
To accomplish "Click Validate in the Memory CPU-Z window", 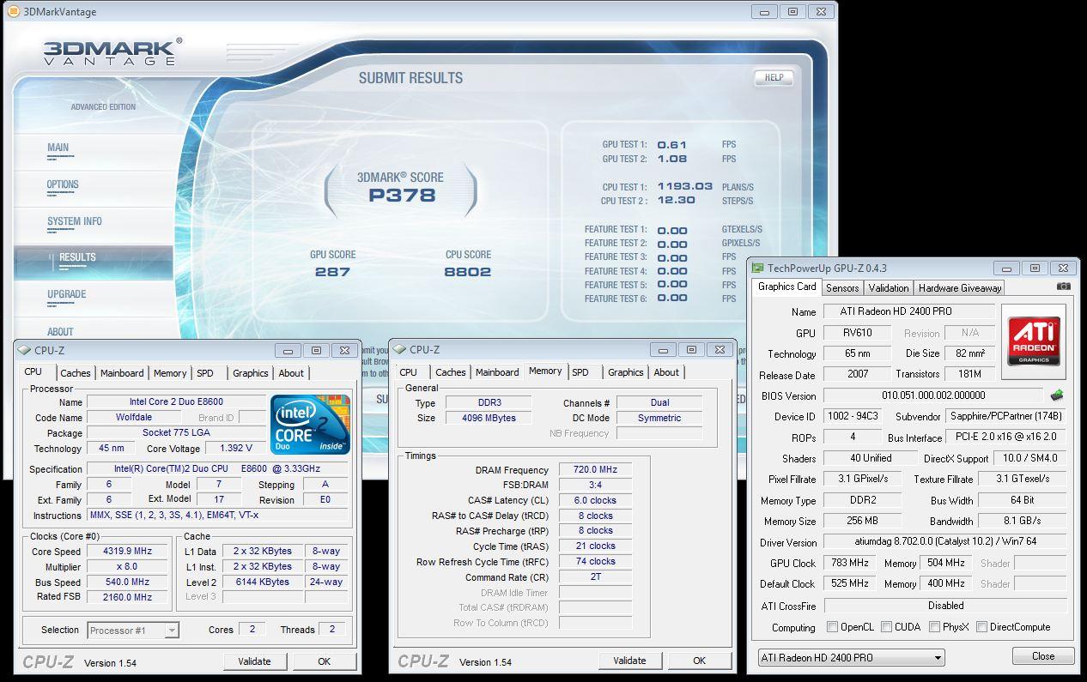I will [630, 661].
